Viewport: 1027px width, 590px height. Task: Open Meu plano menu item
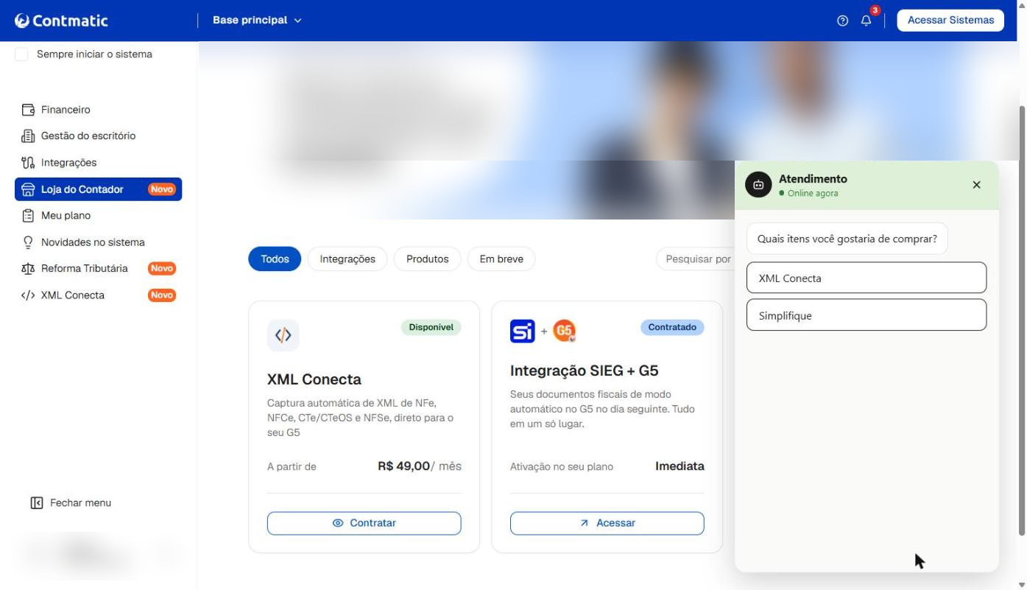98,216
